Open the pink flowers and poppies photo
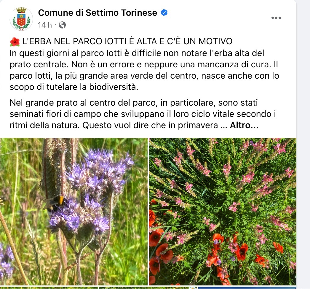Screen dimensions: 310x289 click(x=222, y=211)
